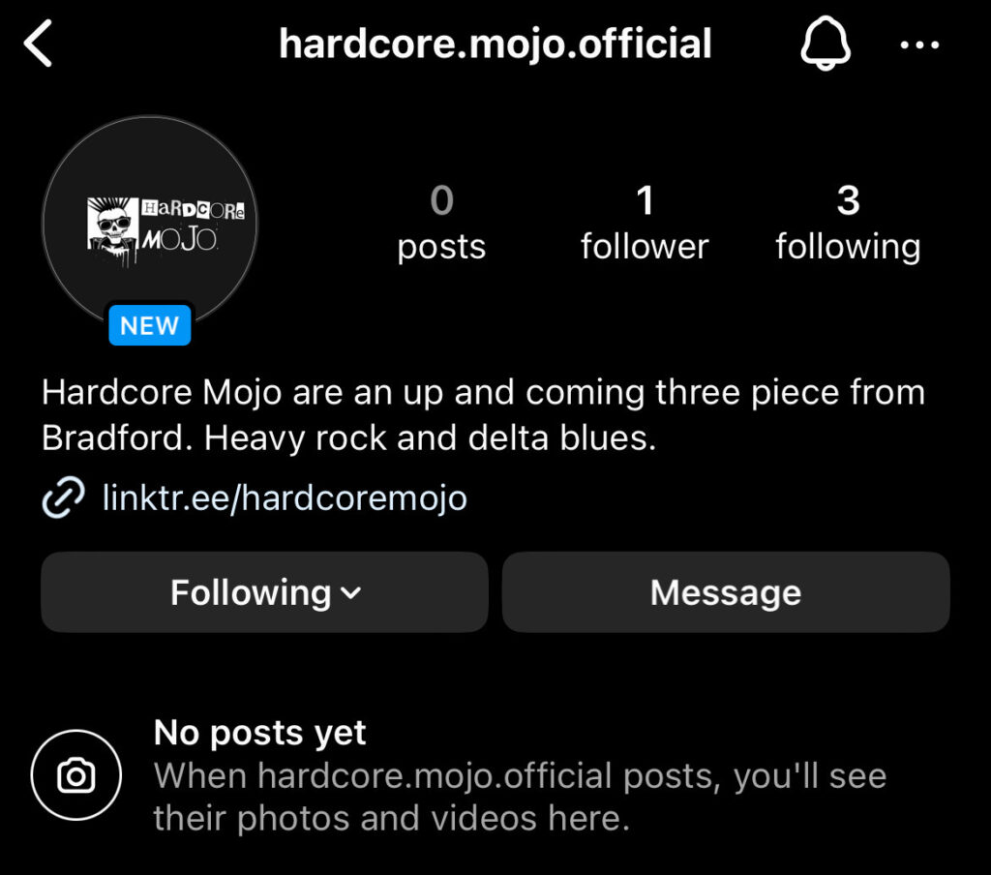
Task: Tap the hardcore.mojo.official username title
Action: click(x=495, y=44)
